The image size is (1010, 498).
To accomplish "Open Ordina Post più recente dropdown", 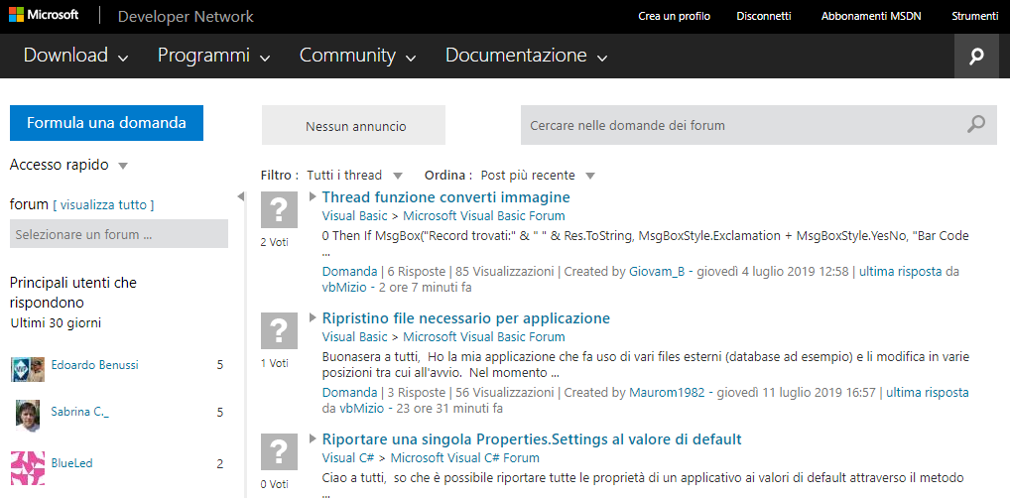I will [539, 176].
